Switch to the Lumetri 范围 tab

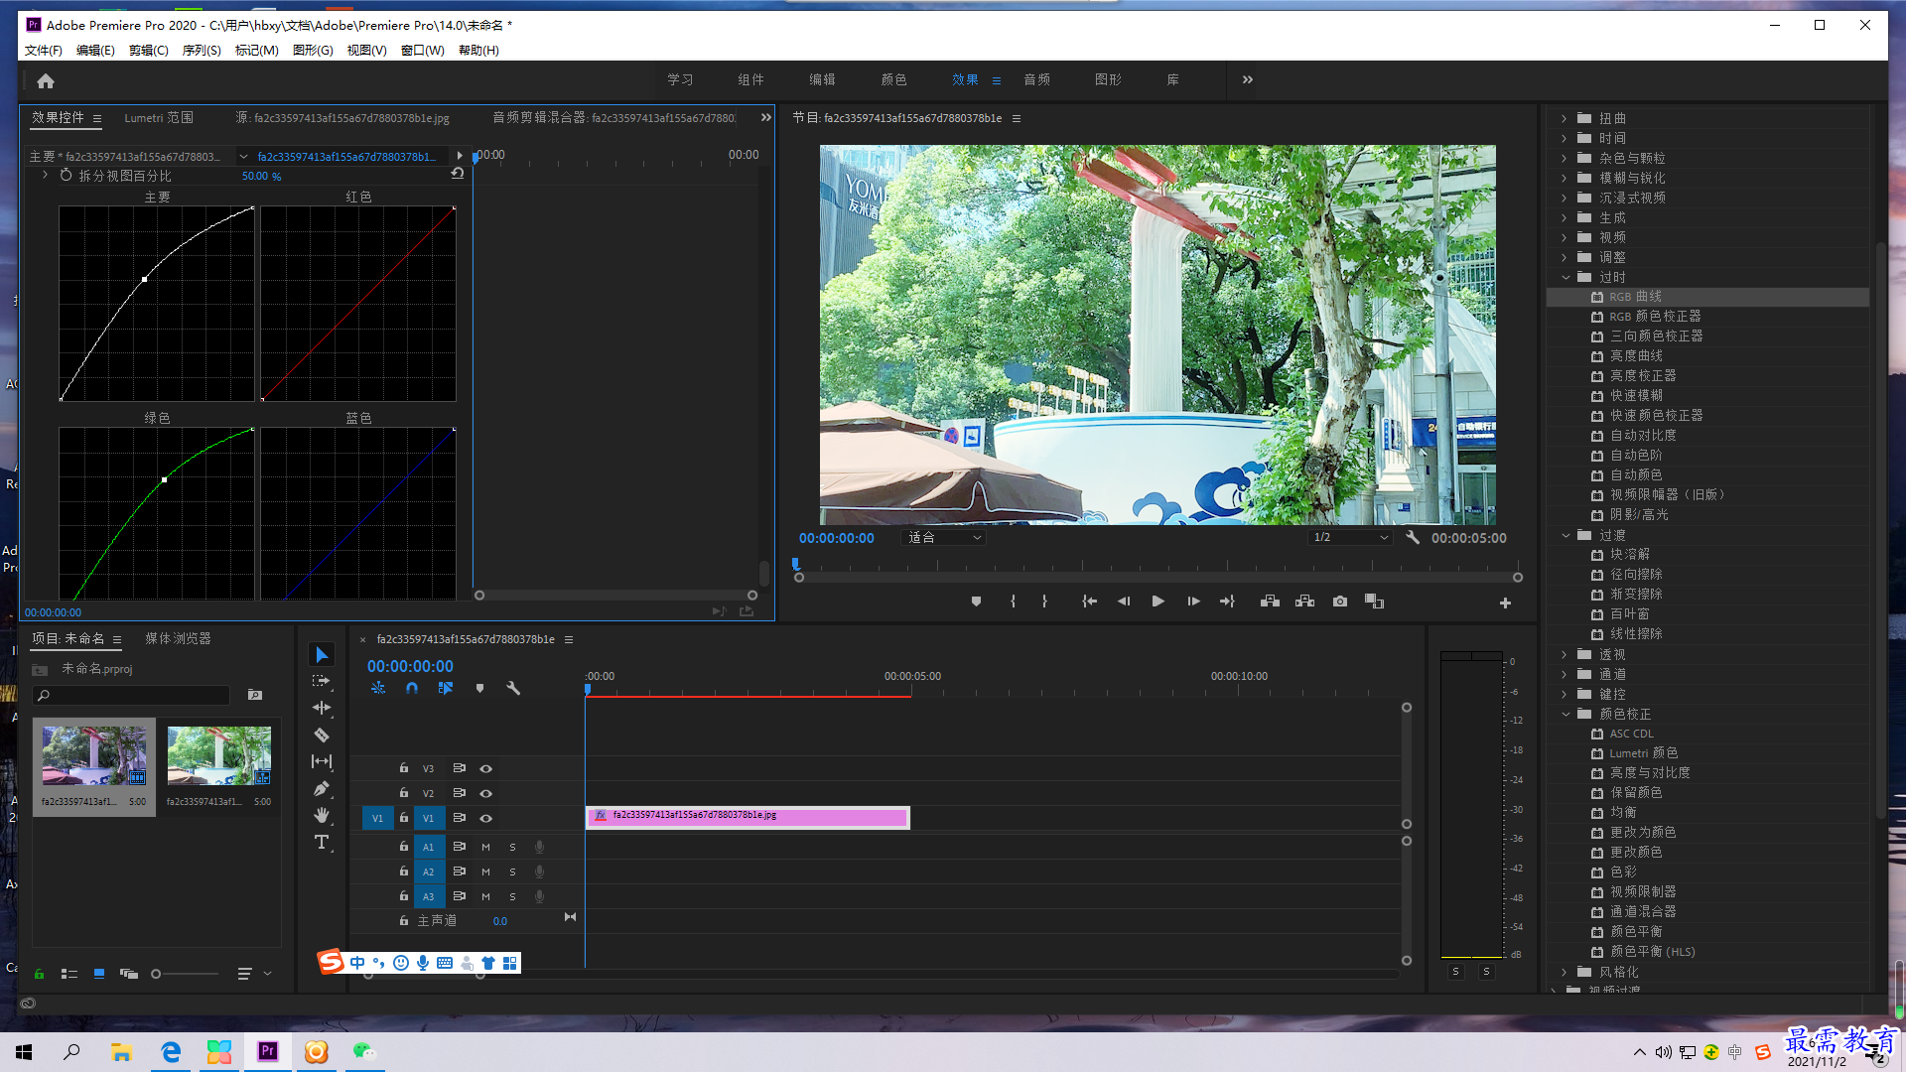(x=159, y=117)
